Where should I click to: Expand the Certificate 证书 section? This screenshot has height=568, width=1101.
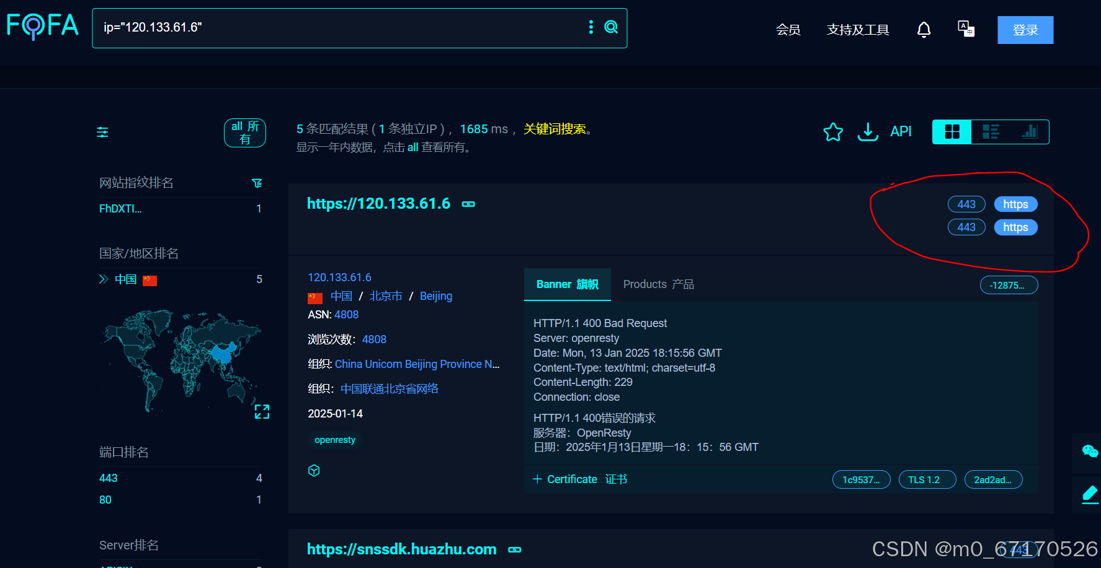pyautogui.click(x=580, y=479)
